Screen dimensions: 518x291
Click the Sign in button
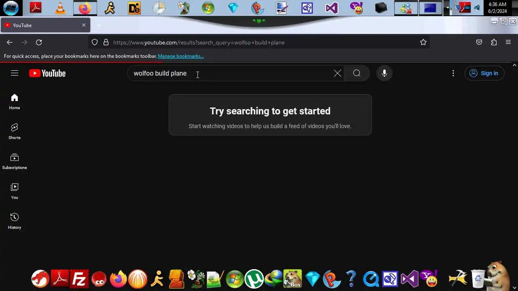tap(484, 73)
